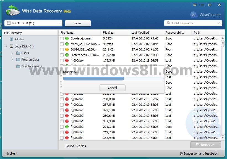Select the Found 622 files status text
This screenshot has width=227, height=159.
coord(76,146)
